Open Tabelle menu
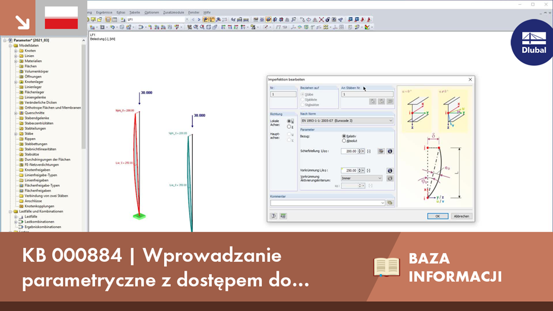Image resolution: width=553 pixels, height=311 pixels. tap(134, 12)
